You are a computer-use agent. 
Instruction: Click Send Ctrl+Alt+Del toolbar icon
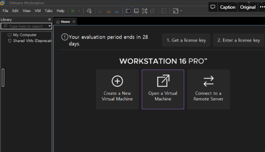click(x=89, y=11)
